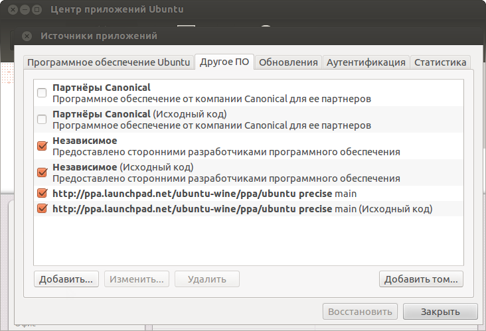Viewport: 486px width, 331px height.
Task: Switch to Программное обеспечение Ubuntu tab
Action: [108, 62]
